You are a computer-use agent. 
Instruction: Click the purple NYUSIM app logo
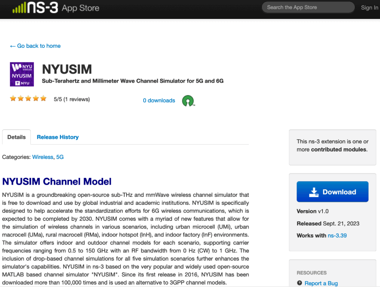pyautogui.click(x=22, y=74)
